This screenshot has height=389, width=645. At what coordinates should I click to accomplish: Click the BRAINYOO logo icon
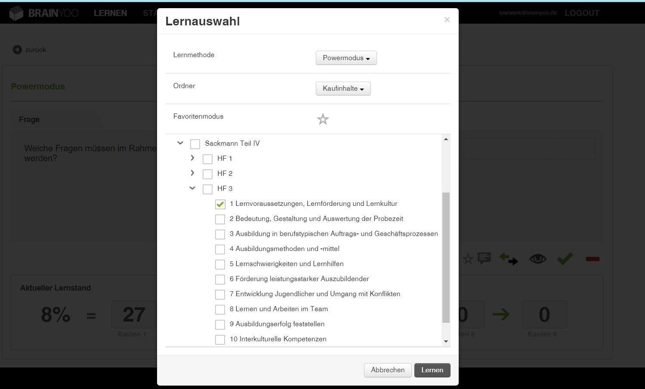click(x=16, y=13)
